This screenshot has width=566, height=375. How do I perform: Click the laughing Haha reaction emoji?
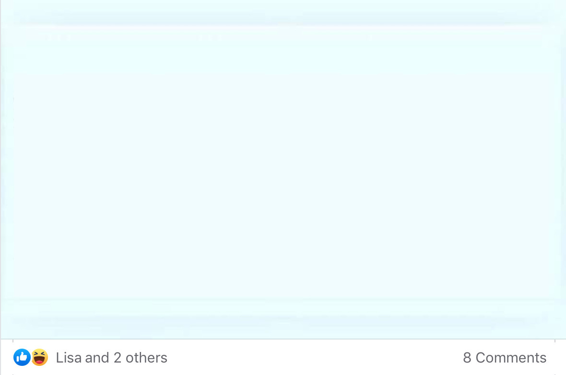[x=40, y=357]
